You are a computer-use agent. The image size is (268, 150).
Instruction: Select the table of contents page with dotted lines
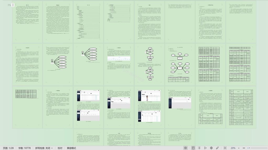pyautogui.click(x=88, y=22)
